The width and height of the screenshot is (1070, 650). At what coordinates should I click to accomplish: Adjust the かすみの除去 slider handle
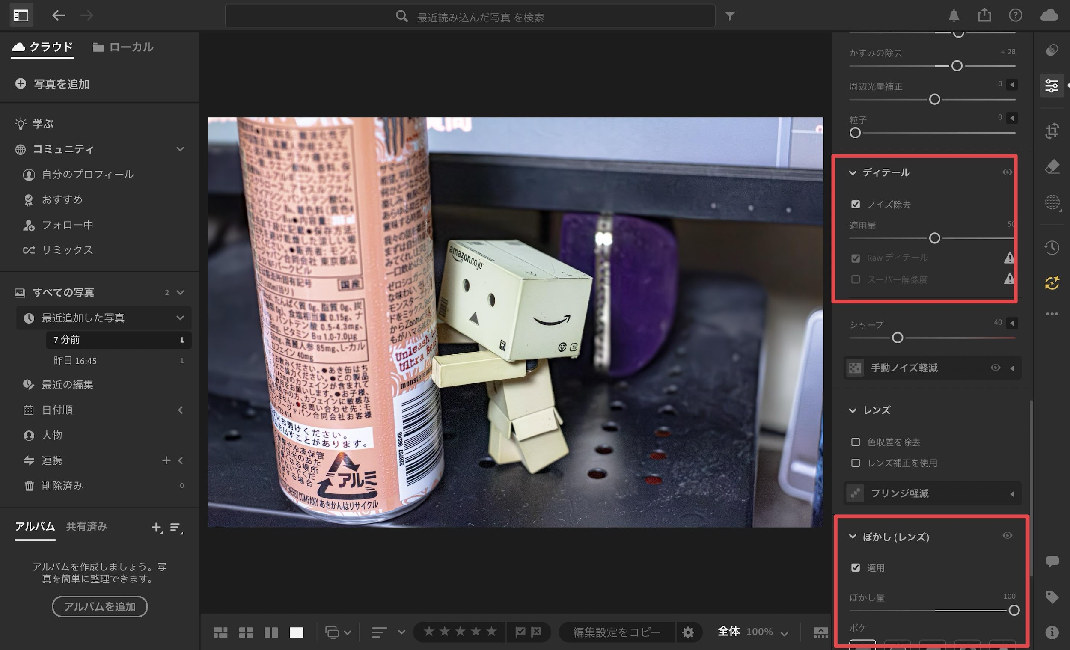pos(957,66)
